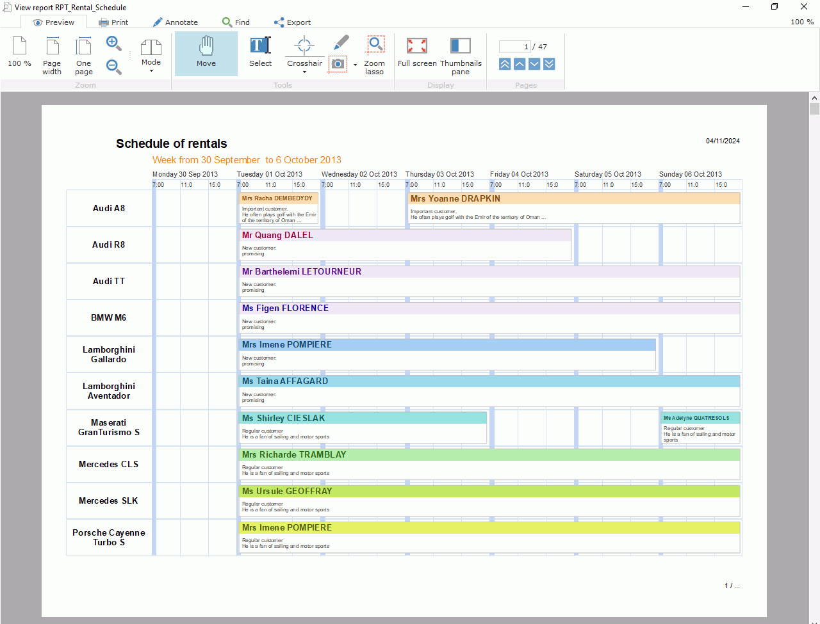Image resolution: width=820 pixels, height=624 pixels.
Task: Activate the Move hand tool
Action: tap(206, 54)
